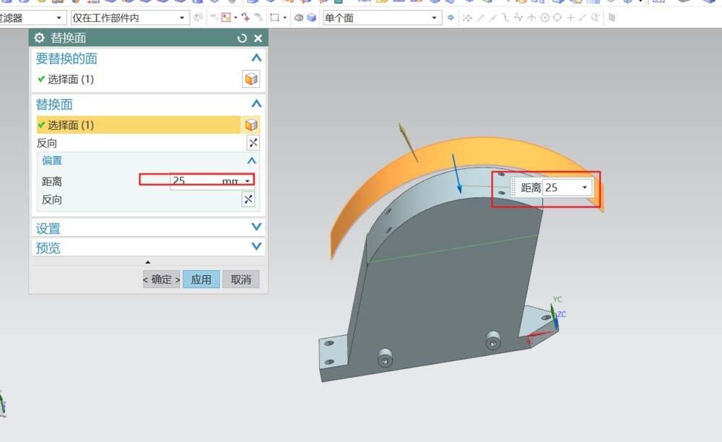This screenshot has height=442, width=722.
Task: Select the face collector icon for 要替换的面
Action: coord(251,78)
